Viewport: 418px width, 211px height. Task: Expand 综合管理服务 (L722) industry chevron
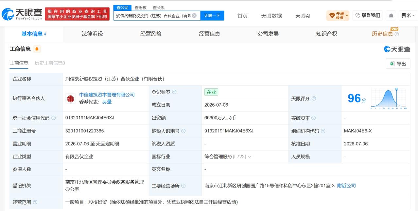pyautogui.click(x=250, y=157)
